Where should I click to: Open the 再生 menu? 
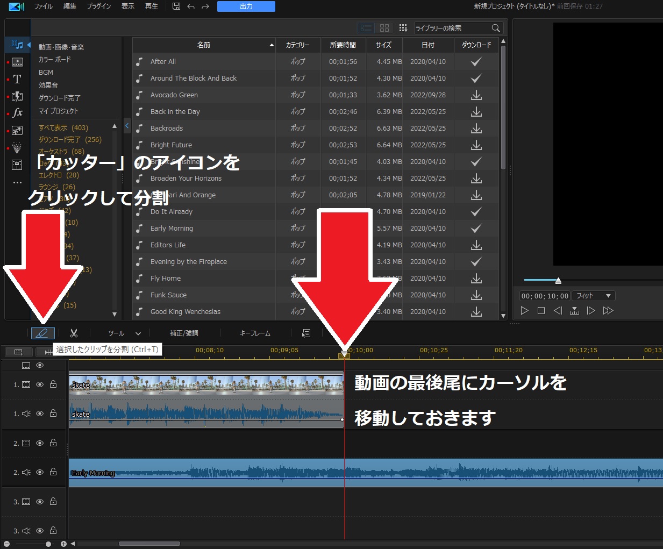(x=152, y=6)
